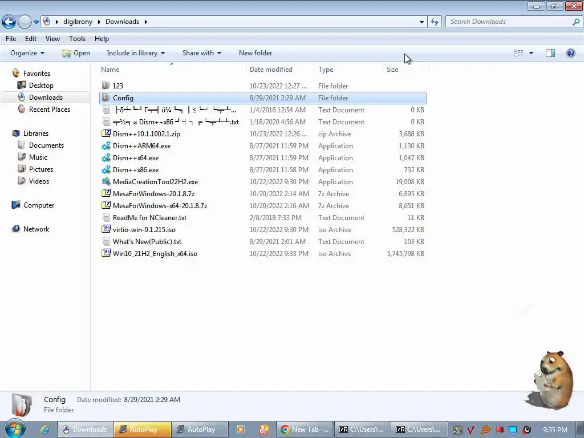Select the Favorites group header
The width and height of the screenshot is (584, 438).
click(x=36, y=74)
